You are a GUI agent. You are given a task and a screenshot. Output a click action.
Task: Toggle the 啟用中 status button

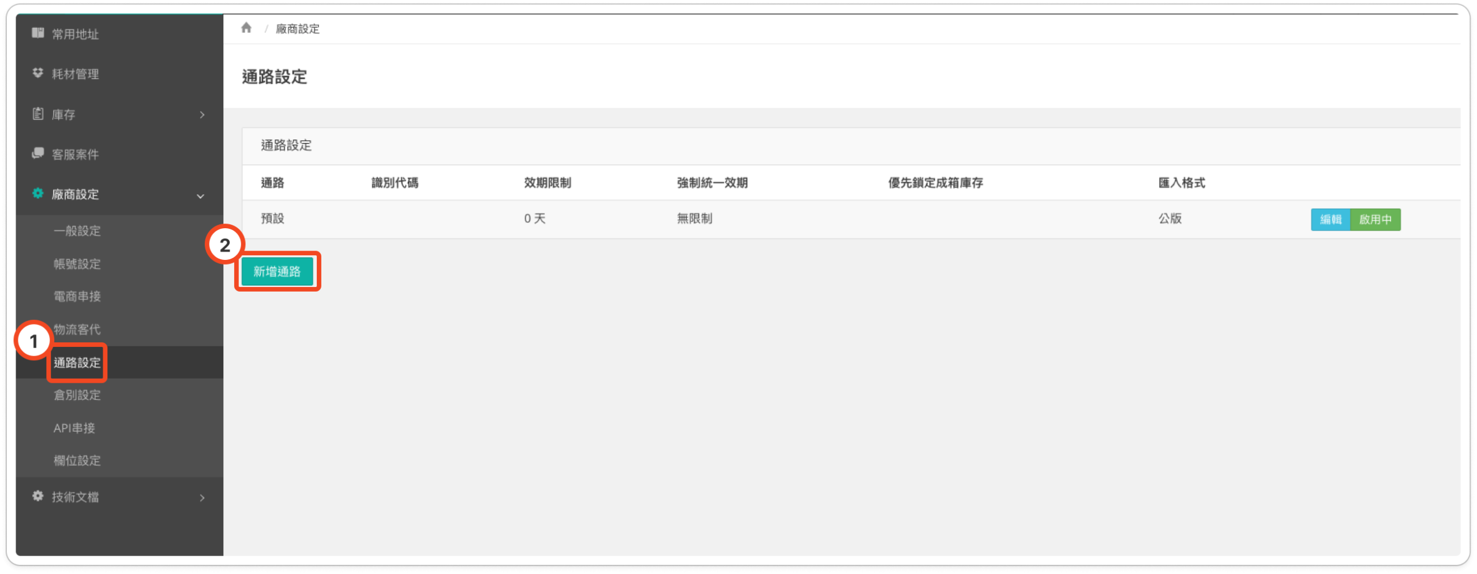click(1375, 220)
